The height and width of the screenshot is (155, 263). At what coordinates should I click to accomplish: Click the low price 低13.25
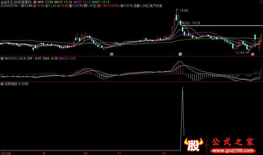coord(51,6)
